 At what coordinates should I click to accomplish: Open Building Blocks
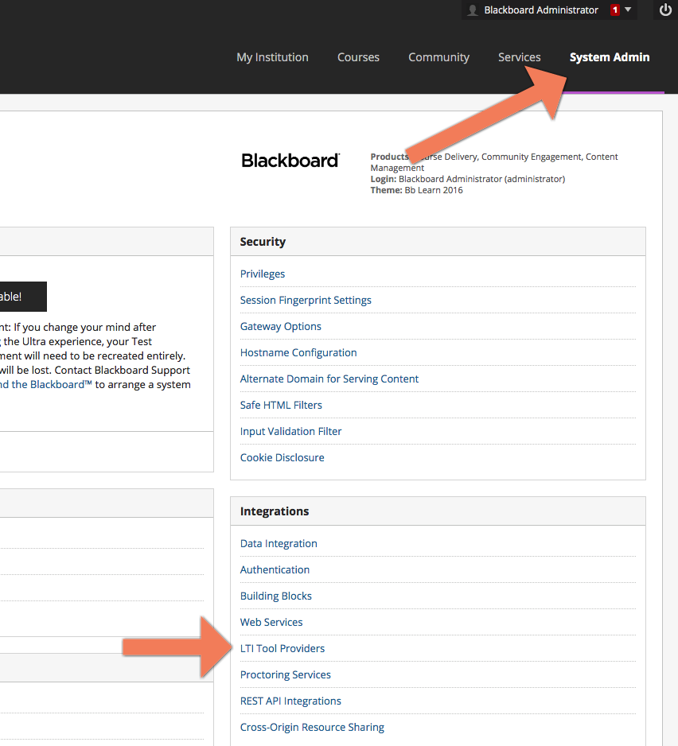pyautogui.click(x=275, y=596)
